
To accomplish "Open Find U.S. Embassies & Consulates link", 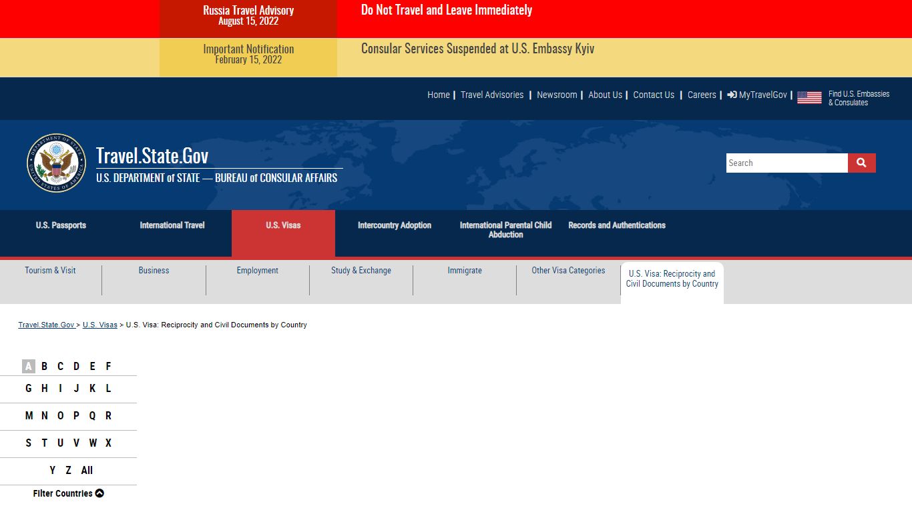I will coord(859,98).
